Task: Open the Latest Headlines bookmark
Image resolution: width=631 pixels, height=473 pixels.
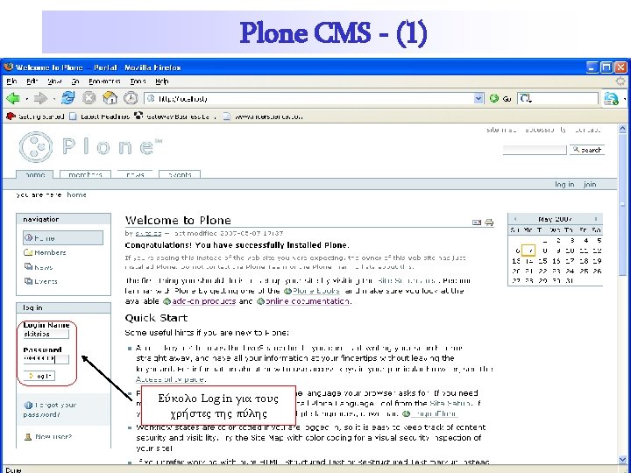Action: point(99,116)
